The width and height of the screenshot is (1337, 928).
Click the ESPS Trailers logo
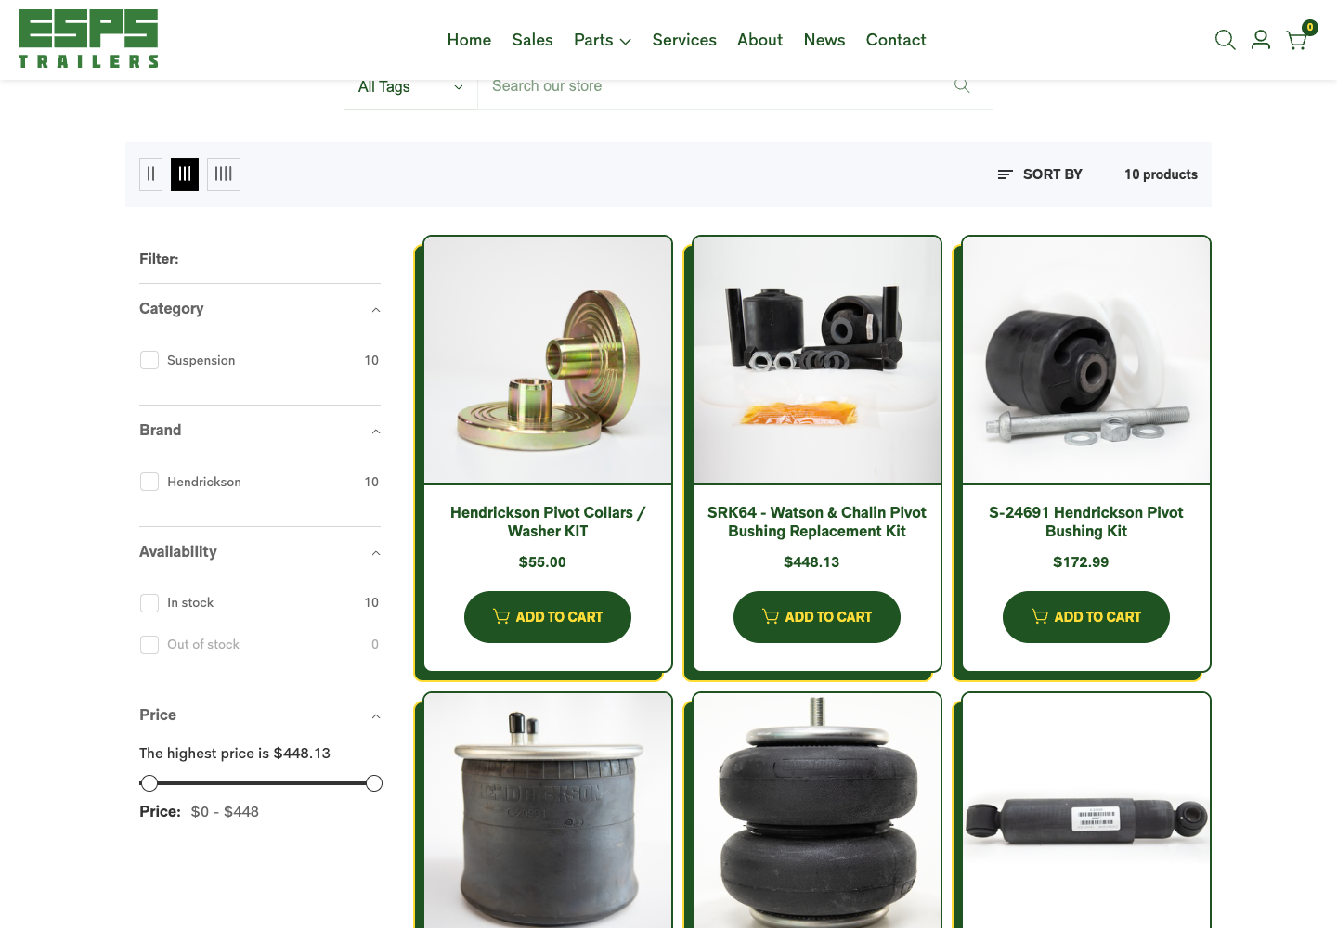(88, 39)
